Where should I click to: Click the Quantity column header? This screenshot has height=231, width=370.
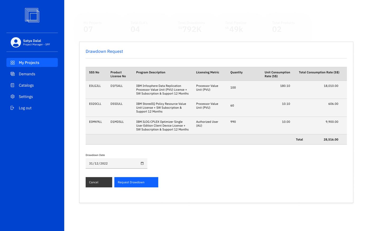(237, 72)
